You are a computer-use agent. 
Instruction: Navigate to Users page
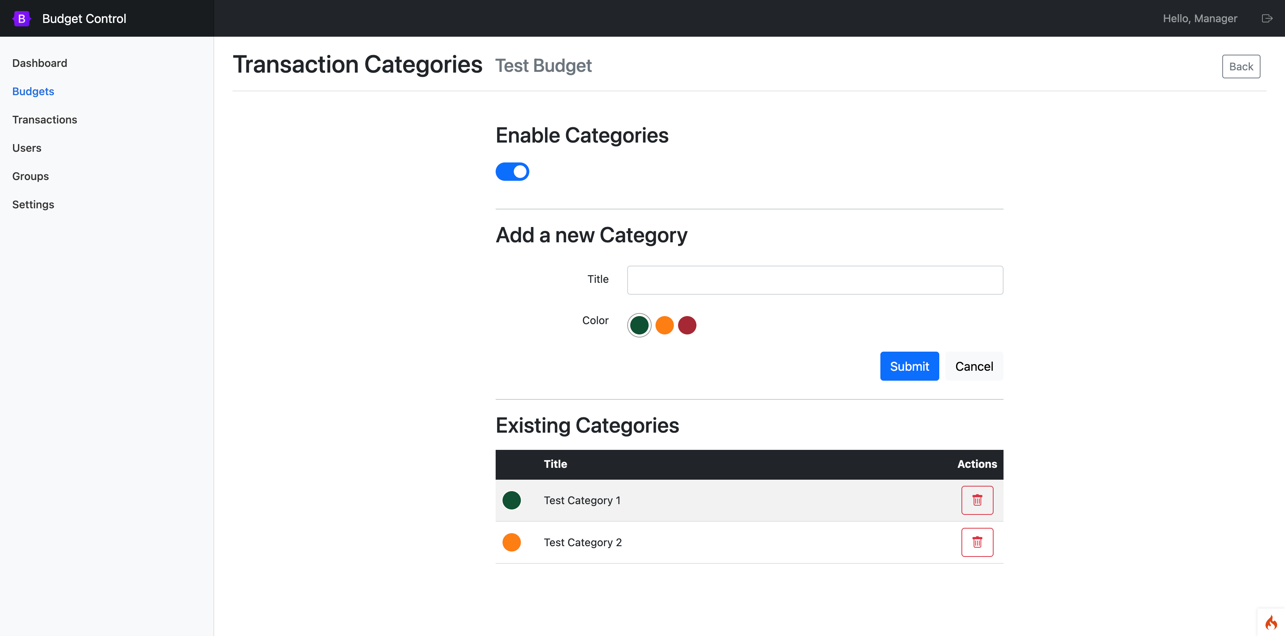click(26, 148)
